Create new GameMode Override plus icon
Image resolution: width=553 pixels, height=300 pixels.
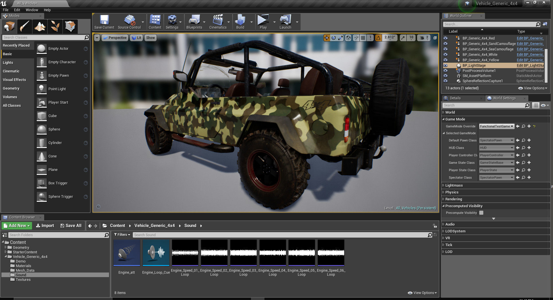529,126
